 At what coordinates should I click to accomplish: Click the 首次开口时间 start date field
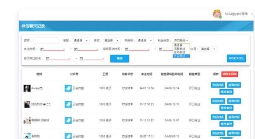tap(60, 58)
